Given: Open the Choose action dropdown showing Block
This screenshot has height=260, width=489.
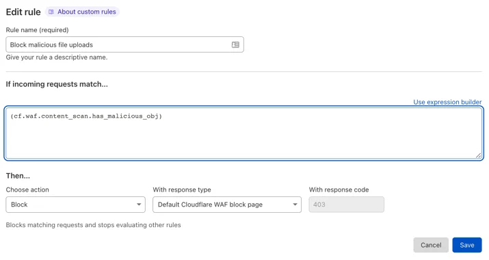Looking at the screenshot, I should [x=75, y=205].
